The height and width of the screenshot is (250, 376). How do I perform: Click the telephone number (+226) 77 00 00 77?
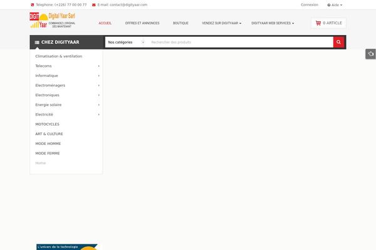tap(70, 5)
